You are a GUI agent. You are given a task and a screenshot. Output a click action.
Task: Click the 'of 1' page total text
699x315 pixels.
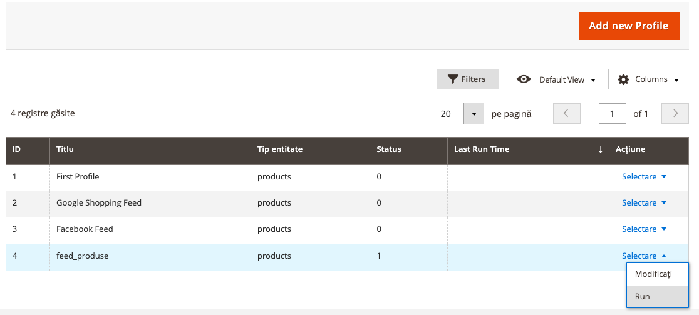pos(641,114)
